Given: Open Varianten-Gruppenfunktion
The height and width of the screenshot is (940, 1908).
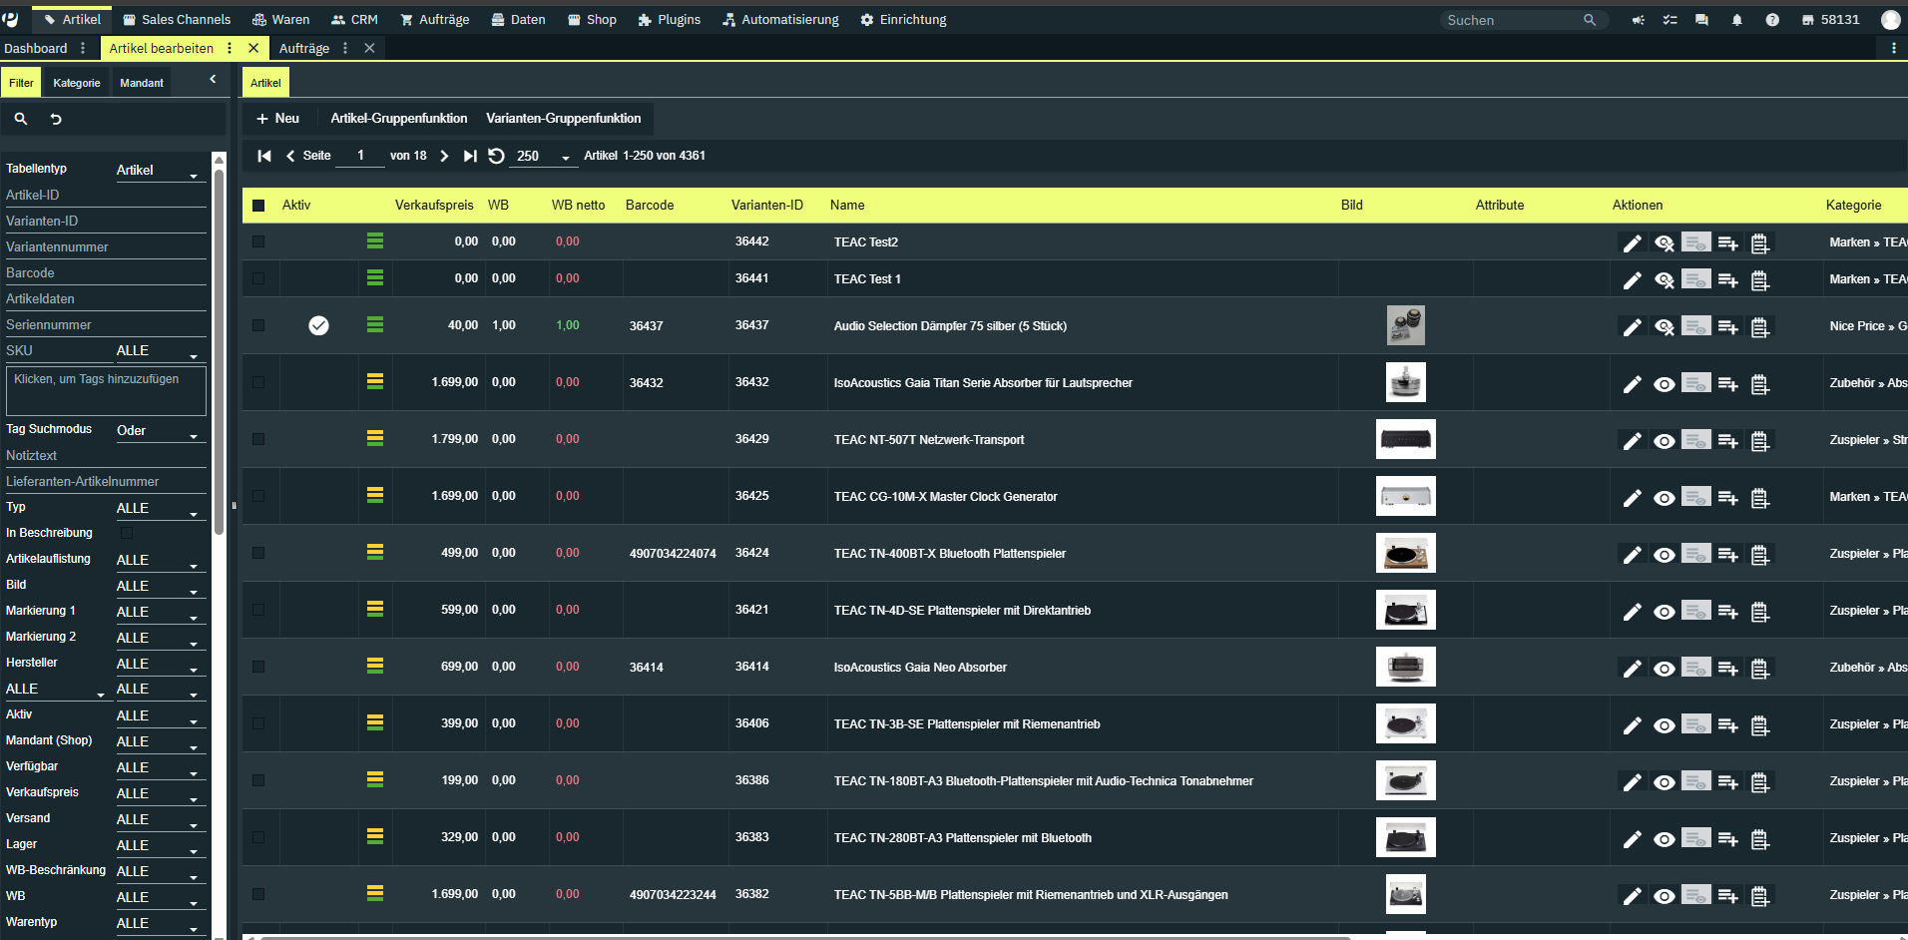Looking at the screenshot, I should pyautogui.click(x=563, y=118).
